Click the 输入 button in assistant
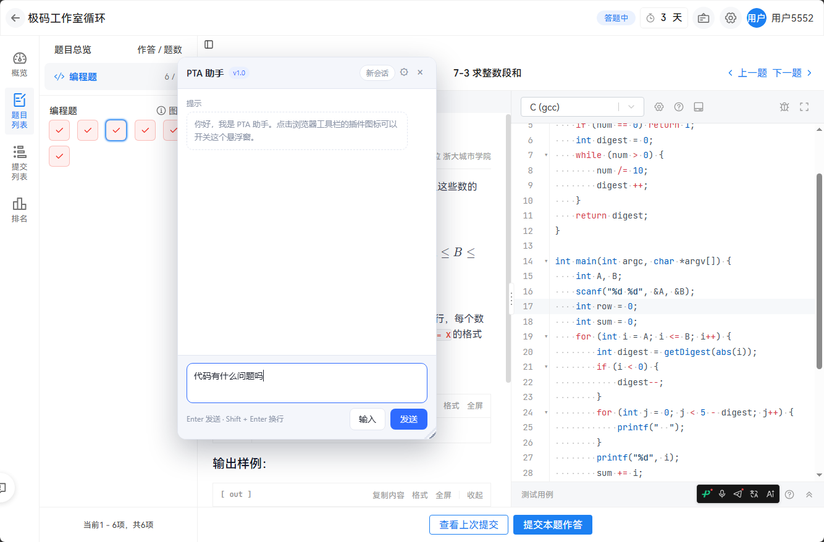Screen dimensions: 824x542 368,419
